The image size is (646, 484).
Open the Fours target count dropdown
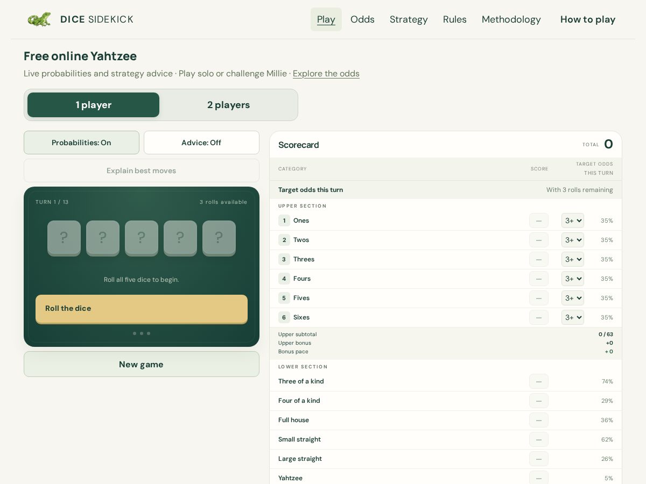tap(573, 279)
